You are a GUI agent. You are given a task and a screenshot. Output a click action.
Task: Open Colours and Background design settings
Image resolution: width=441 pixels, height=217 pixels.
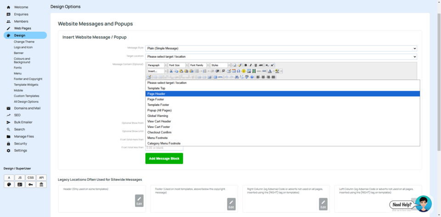pyautogui.click(x=22, y=60)
